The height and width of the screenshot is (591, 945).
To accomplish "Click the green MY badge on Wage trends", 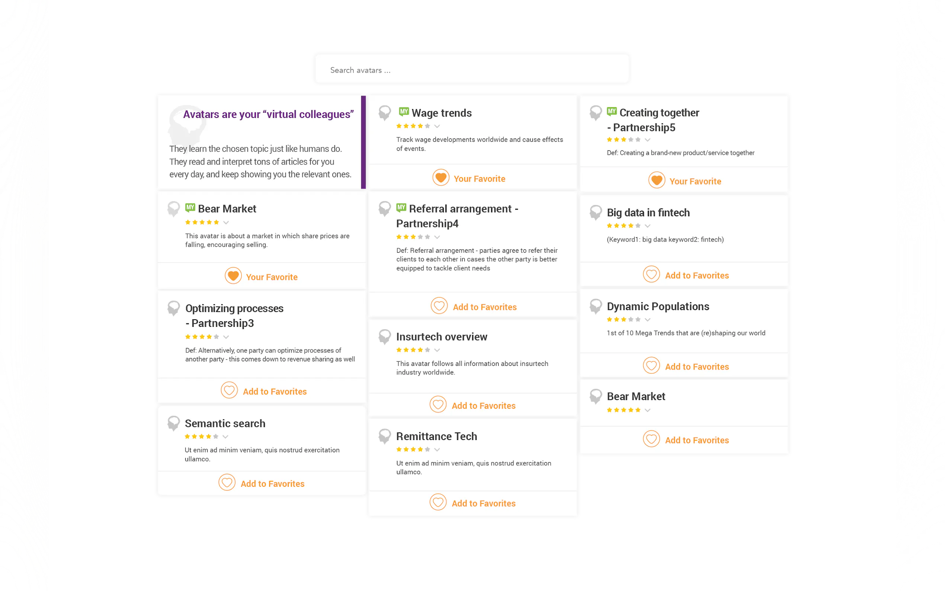I will click(x=404, y=112).
